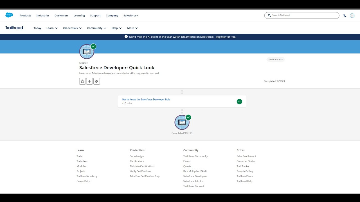Click the ~10 mins duration text
Viewport: 360px width, 202px height.
point(127,104)
